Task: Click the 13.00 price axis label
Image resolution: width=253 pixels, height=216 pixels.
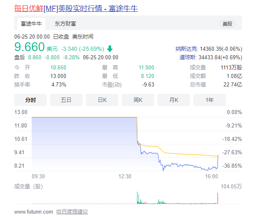Action: [21, 112]
